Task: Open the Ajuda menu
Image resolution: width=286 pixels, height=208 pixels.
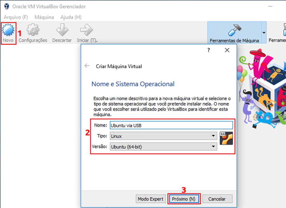Action: (x=70, y=17)
